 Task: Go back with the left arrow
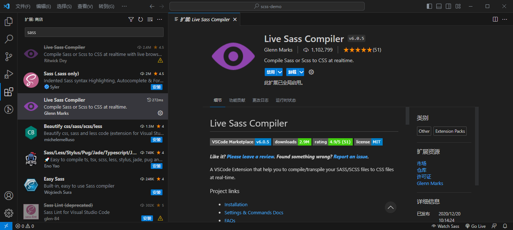(152, 6)
